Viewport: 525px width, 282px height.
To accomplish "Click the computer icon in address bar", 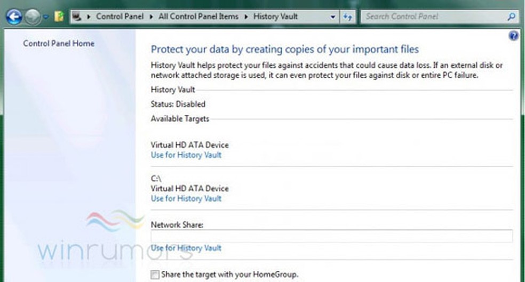I will [77, 17].
